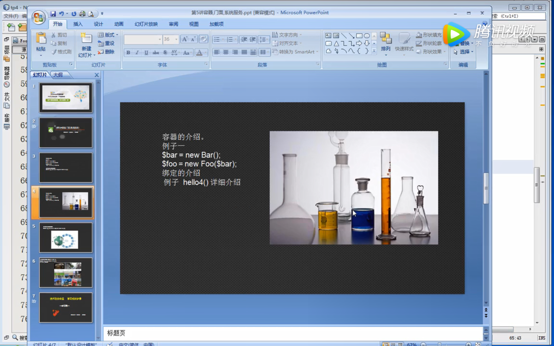The image size is (554, 346).
Task: Click the Paste clipboard icon
Action: [41, 39]
